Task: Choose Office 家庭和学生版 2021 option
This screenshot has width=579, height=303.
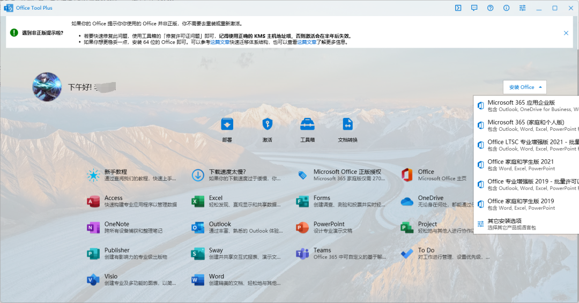Action: pyautogui.click(x=526, y=165)
